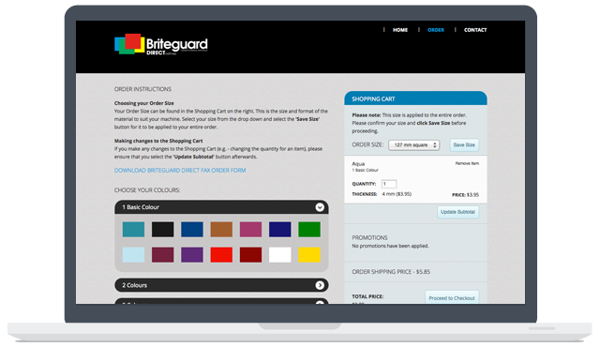Proceed to Checkout
Viewport: 600px width, 347px height.
point(452,297)
